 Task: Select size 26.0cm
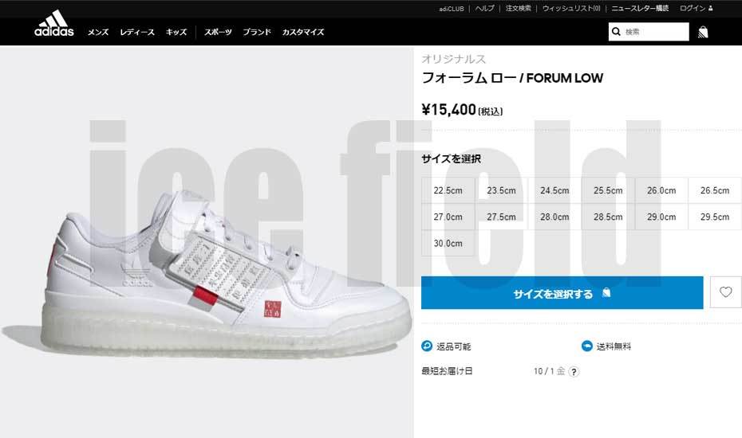(661, 190)
